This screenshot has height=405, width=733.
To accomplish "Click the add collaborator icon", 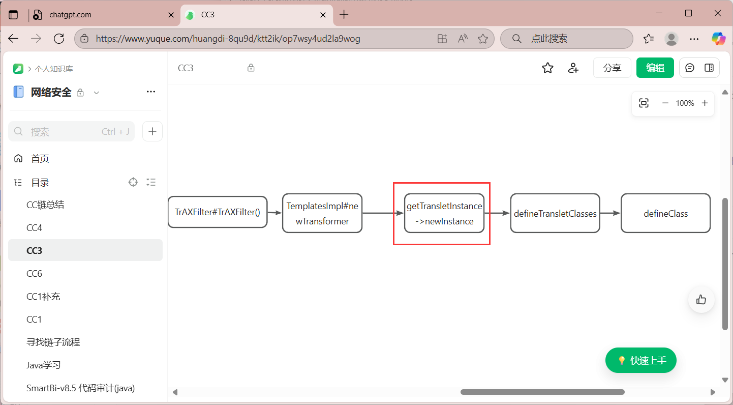I will pyautogui.click(x=573, y=68).
